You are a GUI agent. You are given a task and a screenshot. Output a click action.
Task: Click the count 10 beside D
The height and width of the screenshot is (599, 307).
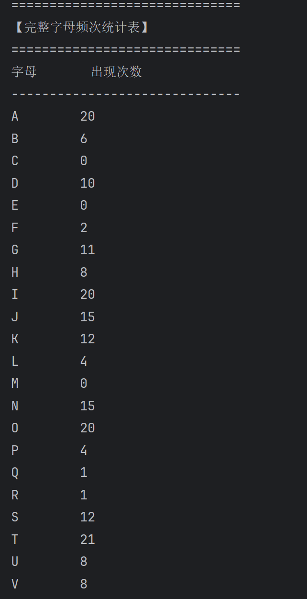tap(88, 183)
